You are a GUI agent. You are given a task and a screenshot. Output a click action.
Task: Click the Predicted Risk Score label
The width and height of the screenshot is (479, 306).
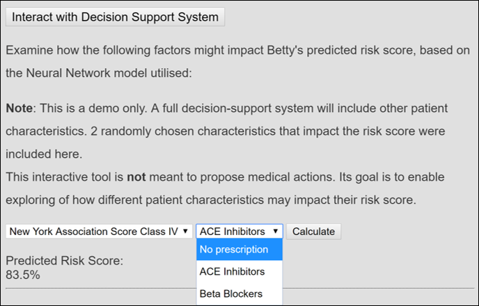point(64,261)
